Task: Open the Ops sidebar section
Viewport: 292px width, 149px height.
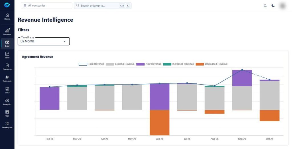Action: point(7,113)
